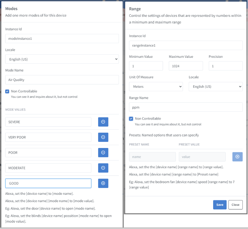Screen dimensions: 248x229
Task: Select the Mode Name field showing Air Quality
Action: click(x=62, y=79)
